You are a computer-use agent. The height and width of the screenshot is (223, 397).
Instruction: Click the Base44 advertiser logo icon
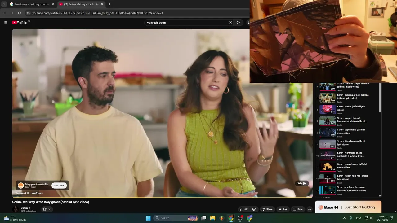(x=21, y=186)
